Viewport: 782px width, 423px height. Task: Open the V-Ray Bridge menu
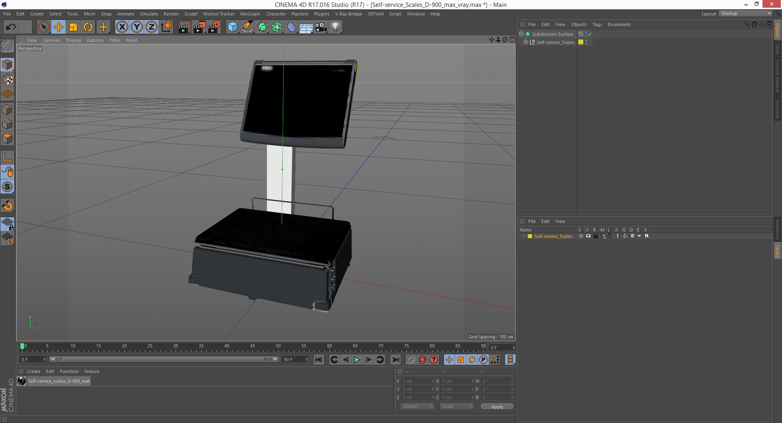pyautogui.click(x=349, y=14)
